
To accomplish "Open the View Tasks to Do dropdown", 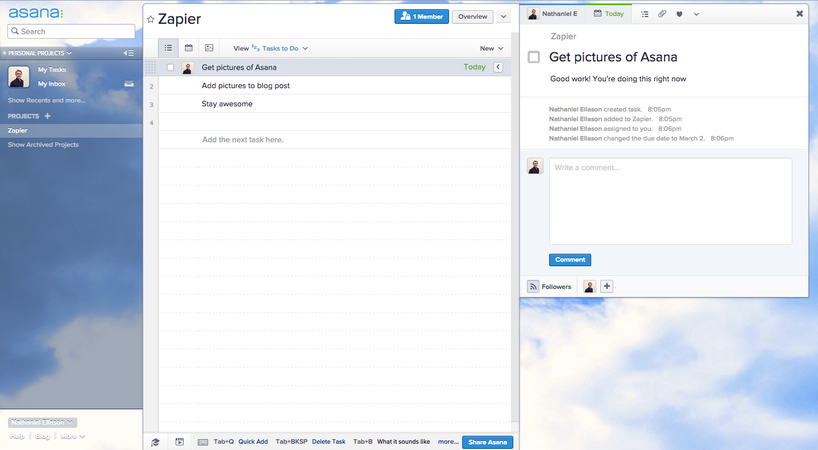I will [271, 48].
